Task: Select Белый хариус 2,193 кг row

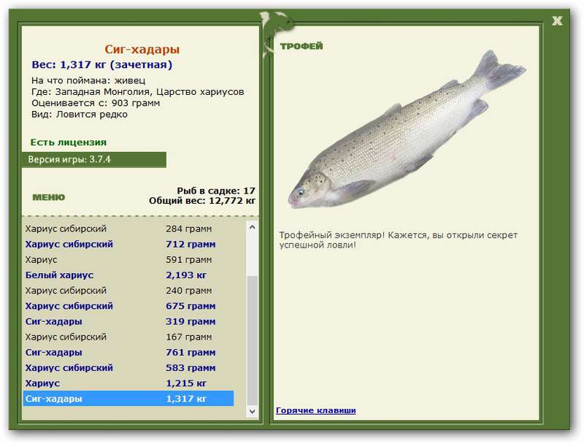Action: click(x=128, y=275)
